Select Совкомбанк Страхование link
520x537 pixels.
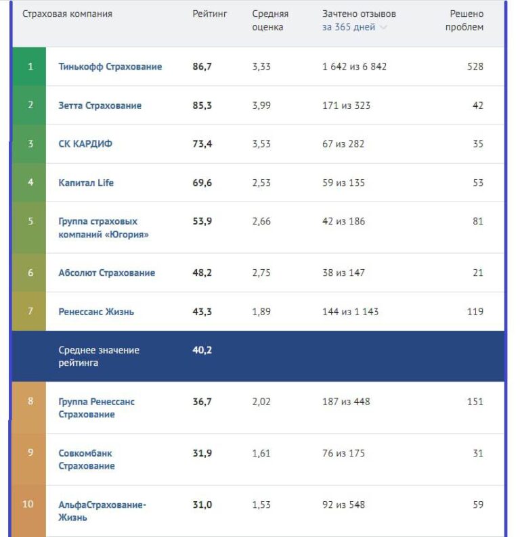pos(87,460)
